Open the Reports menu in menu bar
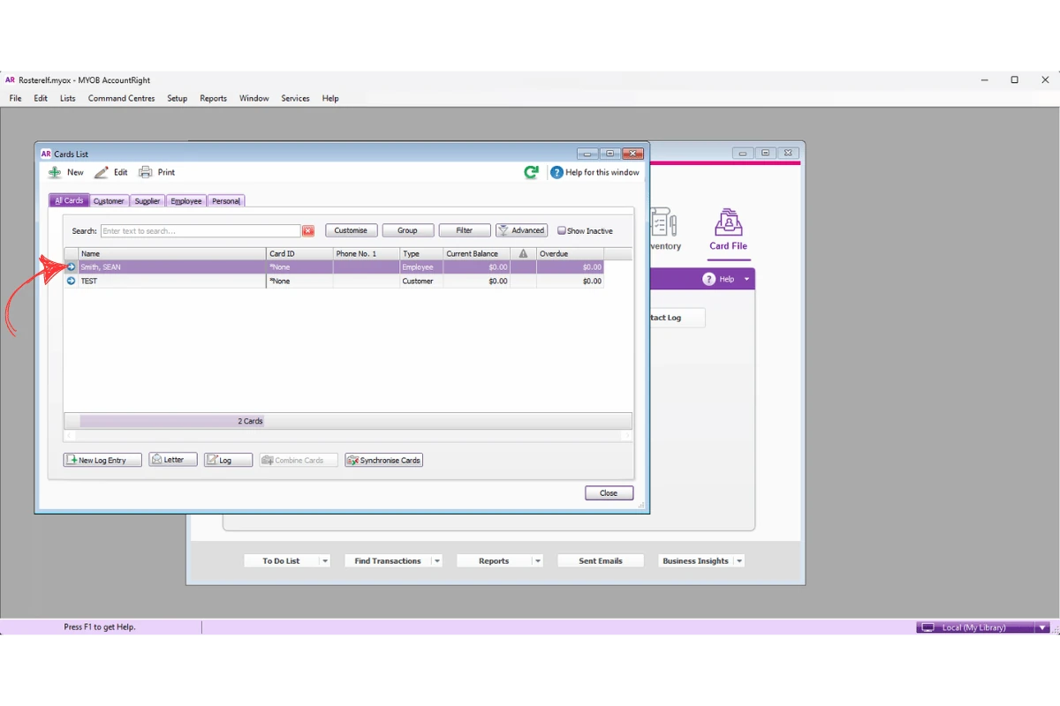 click(x=213, y=99)
